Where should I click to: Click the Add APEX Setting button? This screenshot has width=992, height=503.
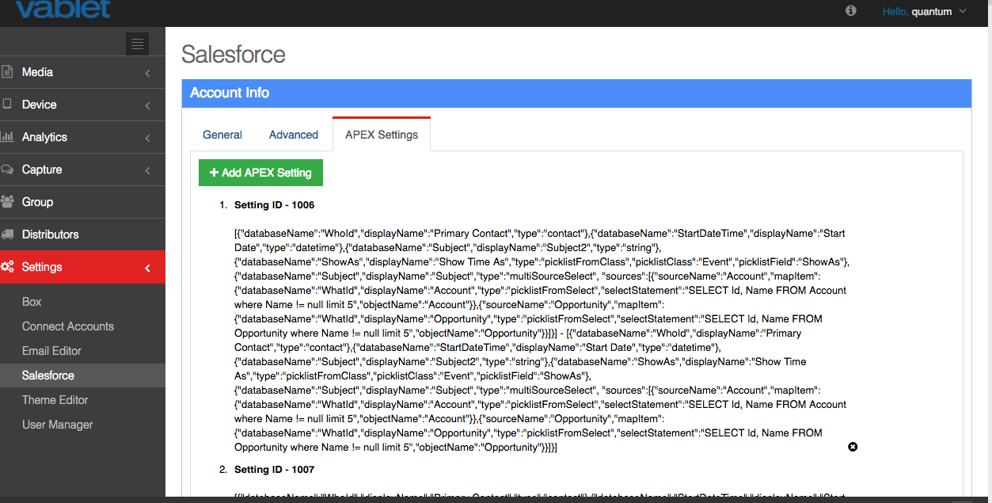point(260,172)
